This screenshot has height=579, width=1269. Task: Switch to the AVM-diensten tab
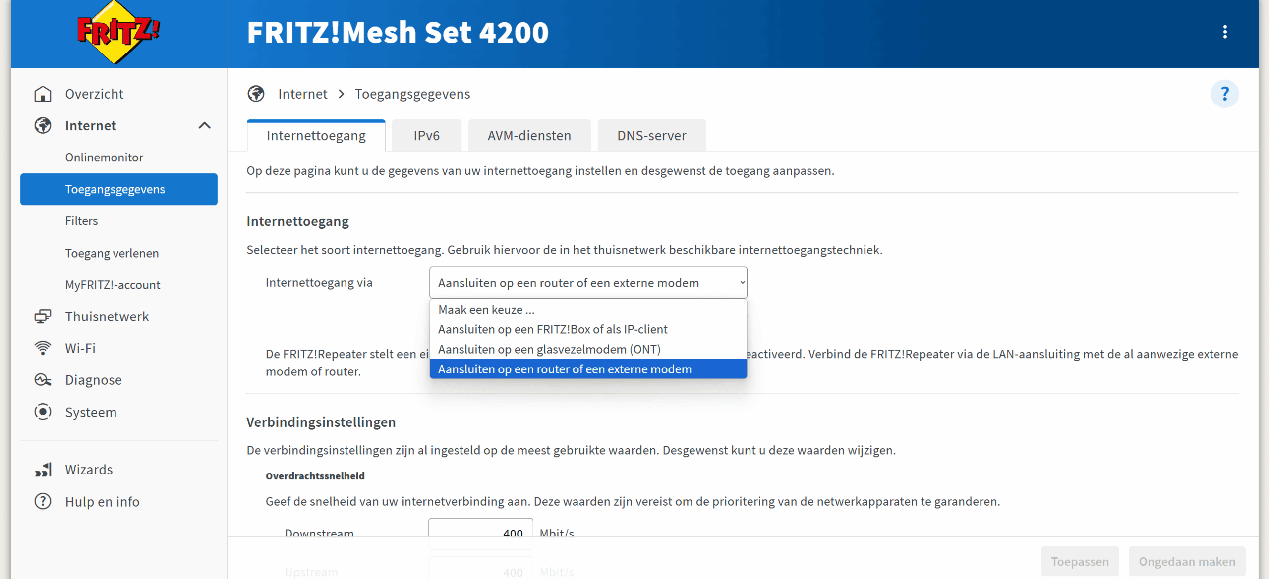[529, 136]
